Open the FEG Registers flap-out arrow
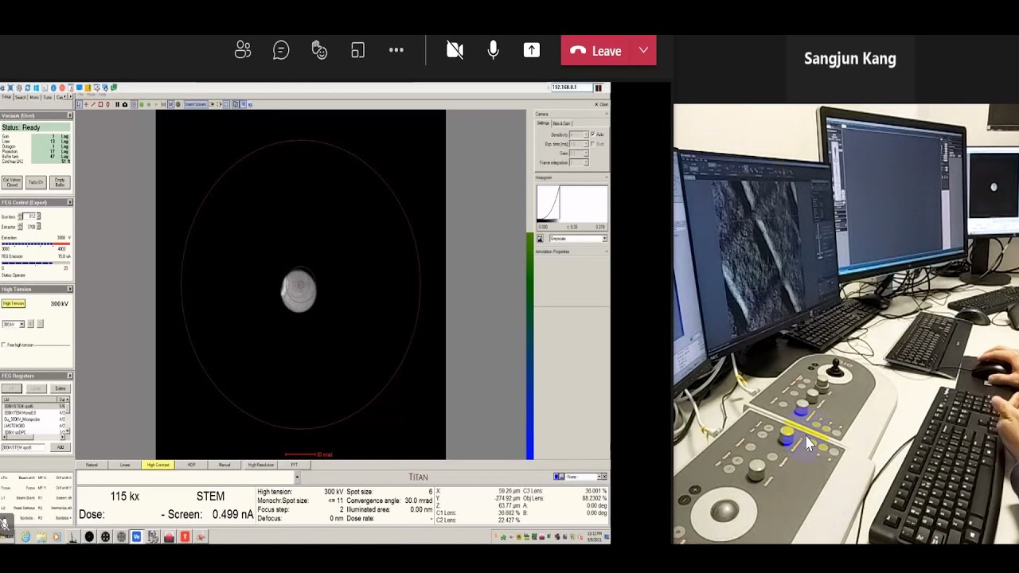This screenshot has width=1019, height=573. coord(70,376)
